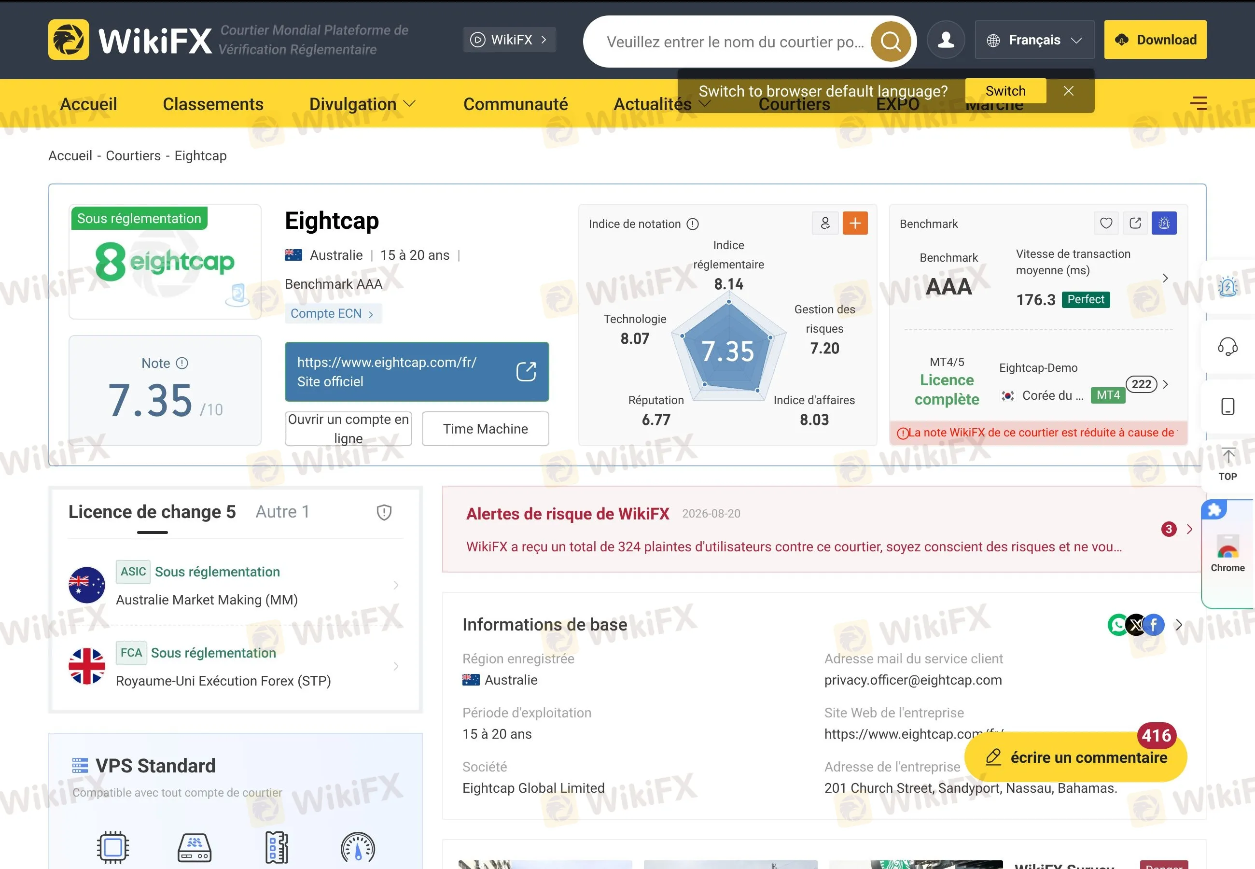Click the Facebook social icon
Viewport: 1255px width, 869px height.
pos(1154,625)
